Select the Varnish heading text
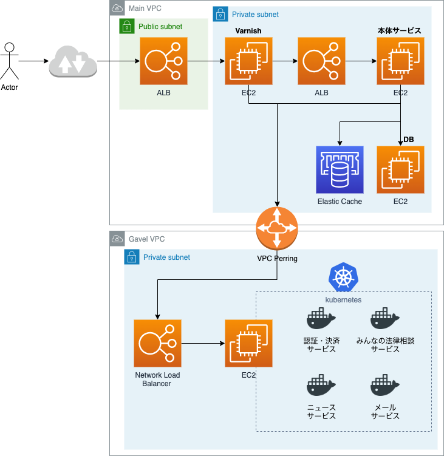Viewport: 444px width, 456px height. pos(248,31)
